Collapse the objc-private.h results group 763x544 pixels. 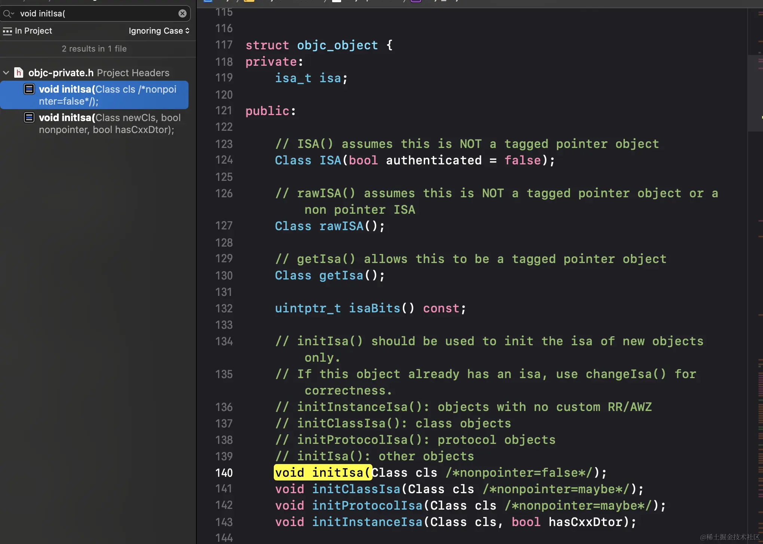pyautogui.click(x=6, y=73)
